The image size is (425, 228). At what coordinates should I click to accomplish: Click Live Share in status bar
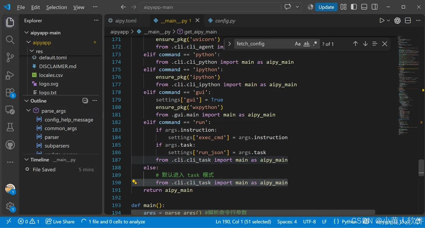coord(60,222)
